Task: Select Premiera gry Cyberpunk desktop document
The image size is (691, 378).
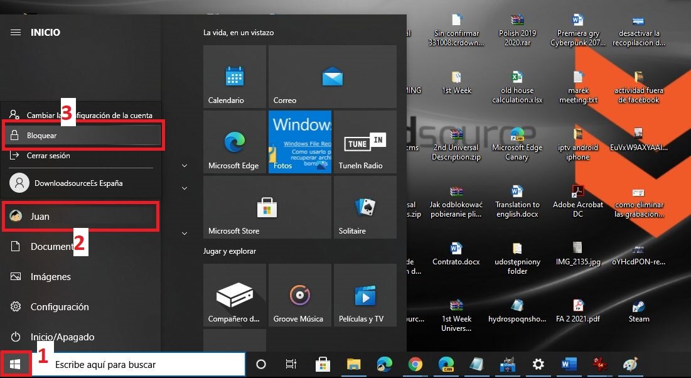Action: pyautogui.click(x=578, y=30)
